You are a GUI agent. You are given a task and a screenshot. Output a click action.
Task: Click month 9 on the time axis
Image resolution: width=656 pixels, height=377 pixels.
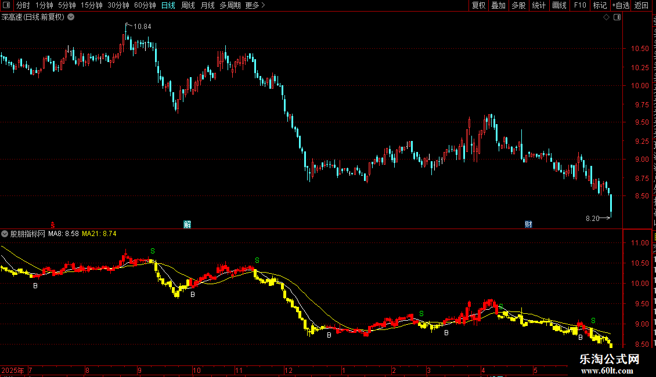pos(140,370)
